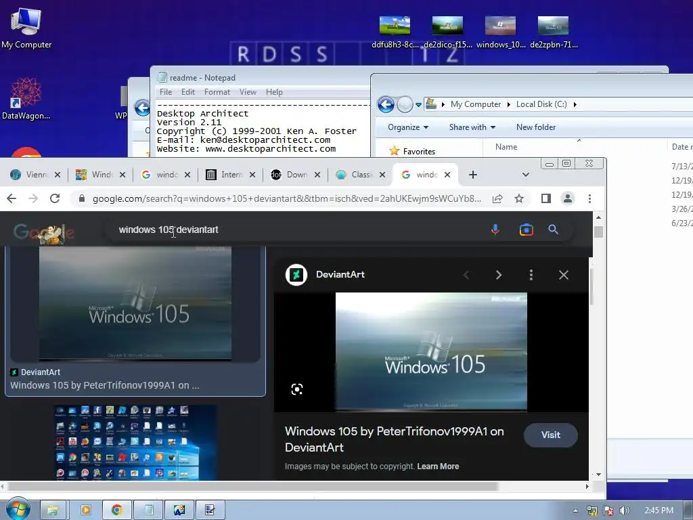Open de2zpbn-71 image file on desktop
This screenshot has width=693, height=520.
click(554, 32)
